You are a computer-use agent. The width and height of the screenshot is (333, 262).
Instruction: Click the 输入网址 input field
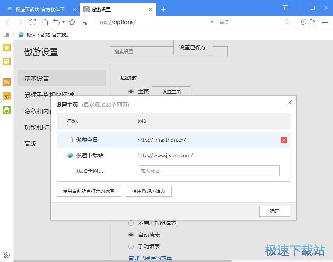coord(209,171)
